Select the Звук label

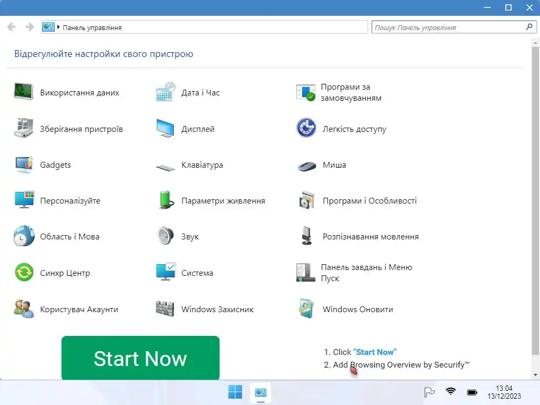click(x=190, y=237)
